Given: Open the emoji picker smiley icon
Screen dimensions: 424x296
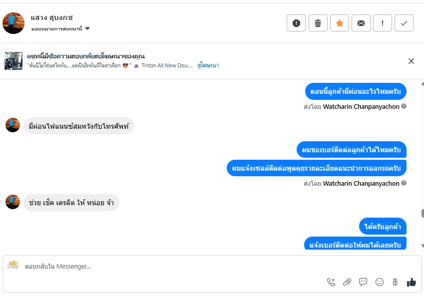Looking at the screenshot, I should coord(380,282).
